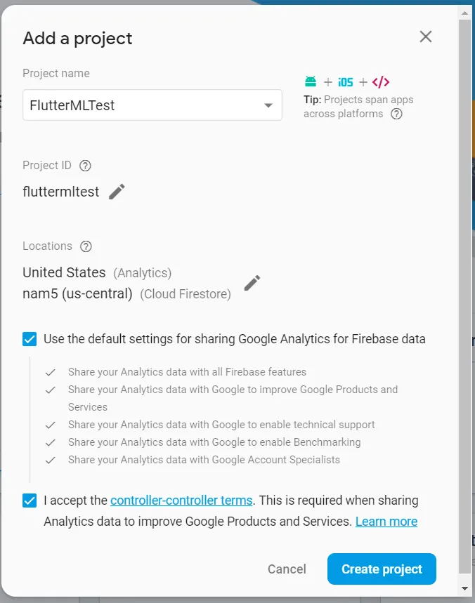Edit locations with the pencil icon
Viewport: 475px width, 603px height.
252,283
